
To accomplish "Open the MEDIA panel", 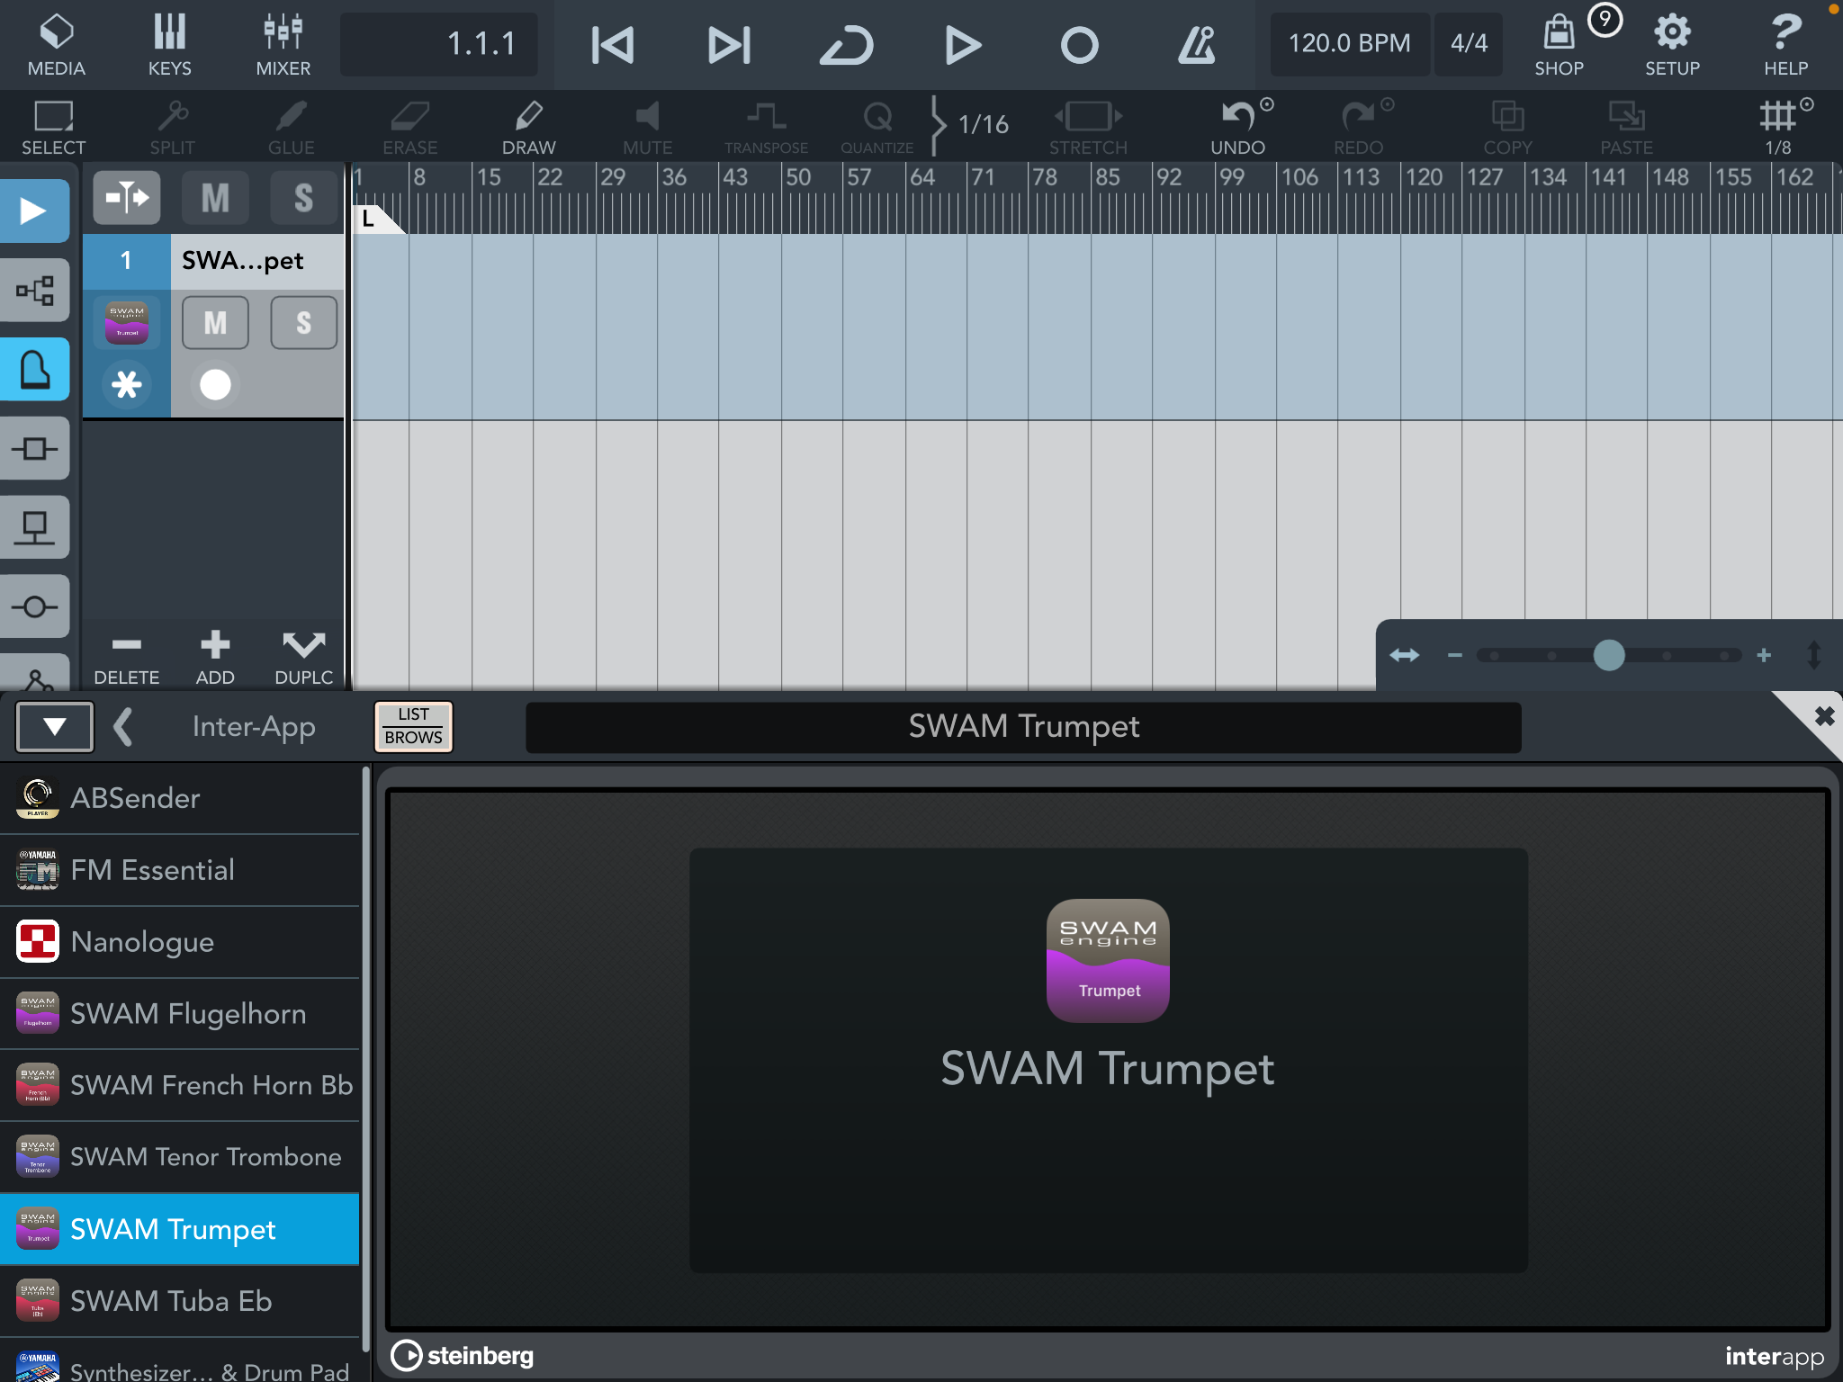I will 56,45.
